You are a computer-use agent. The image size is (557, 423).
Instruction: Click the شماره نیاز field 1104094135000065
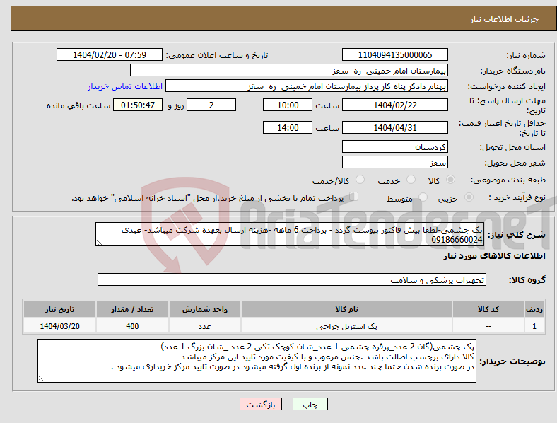(x=394, y=54)
